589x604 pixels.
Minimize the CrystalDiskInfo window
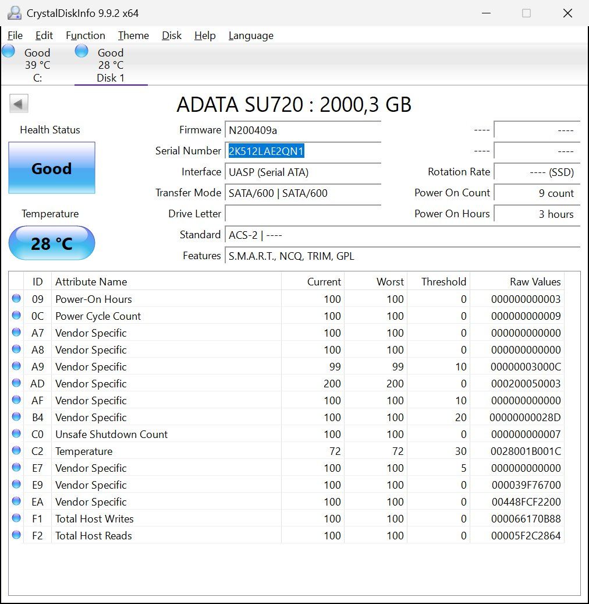point(486,13)
